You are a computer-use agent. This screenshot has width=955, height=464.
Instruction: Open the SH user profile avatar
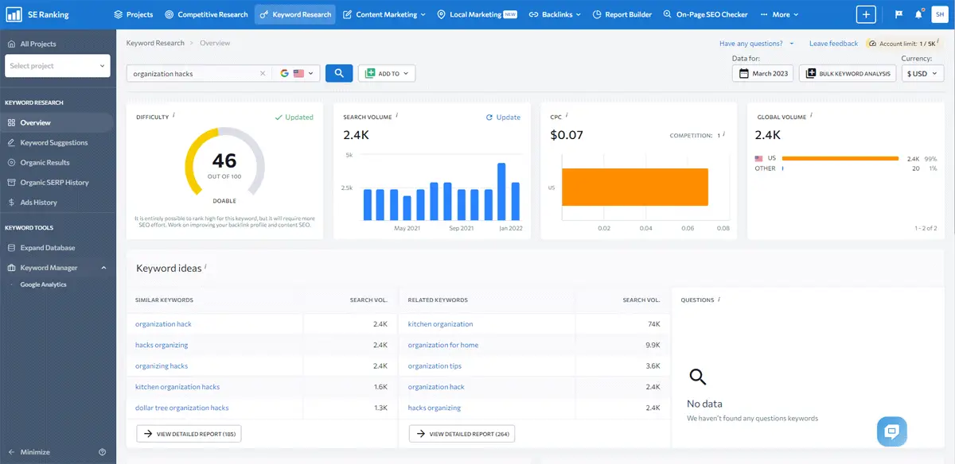939,14
